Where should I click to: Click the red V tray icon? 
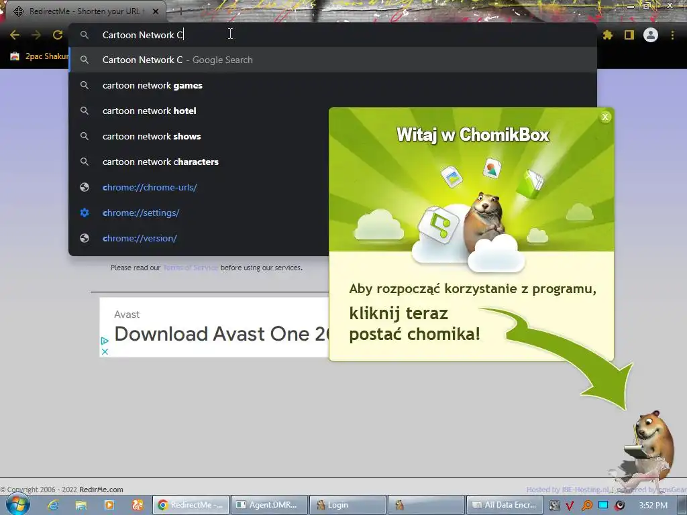point(570,506)
